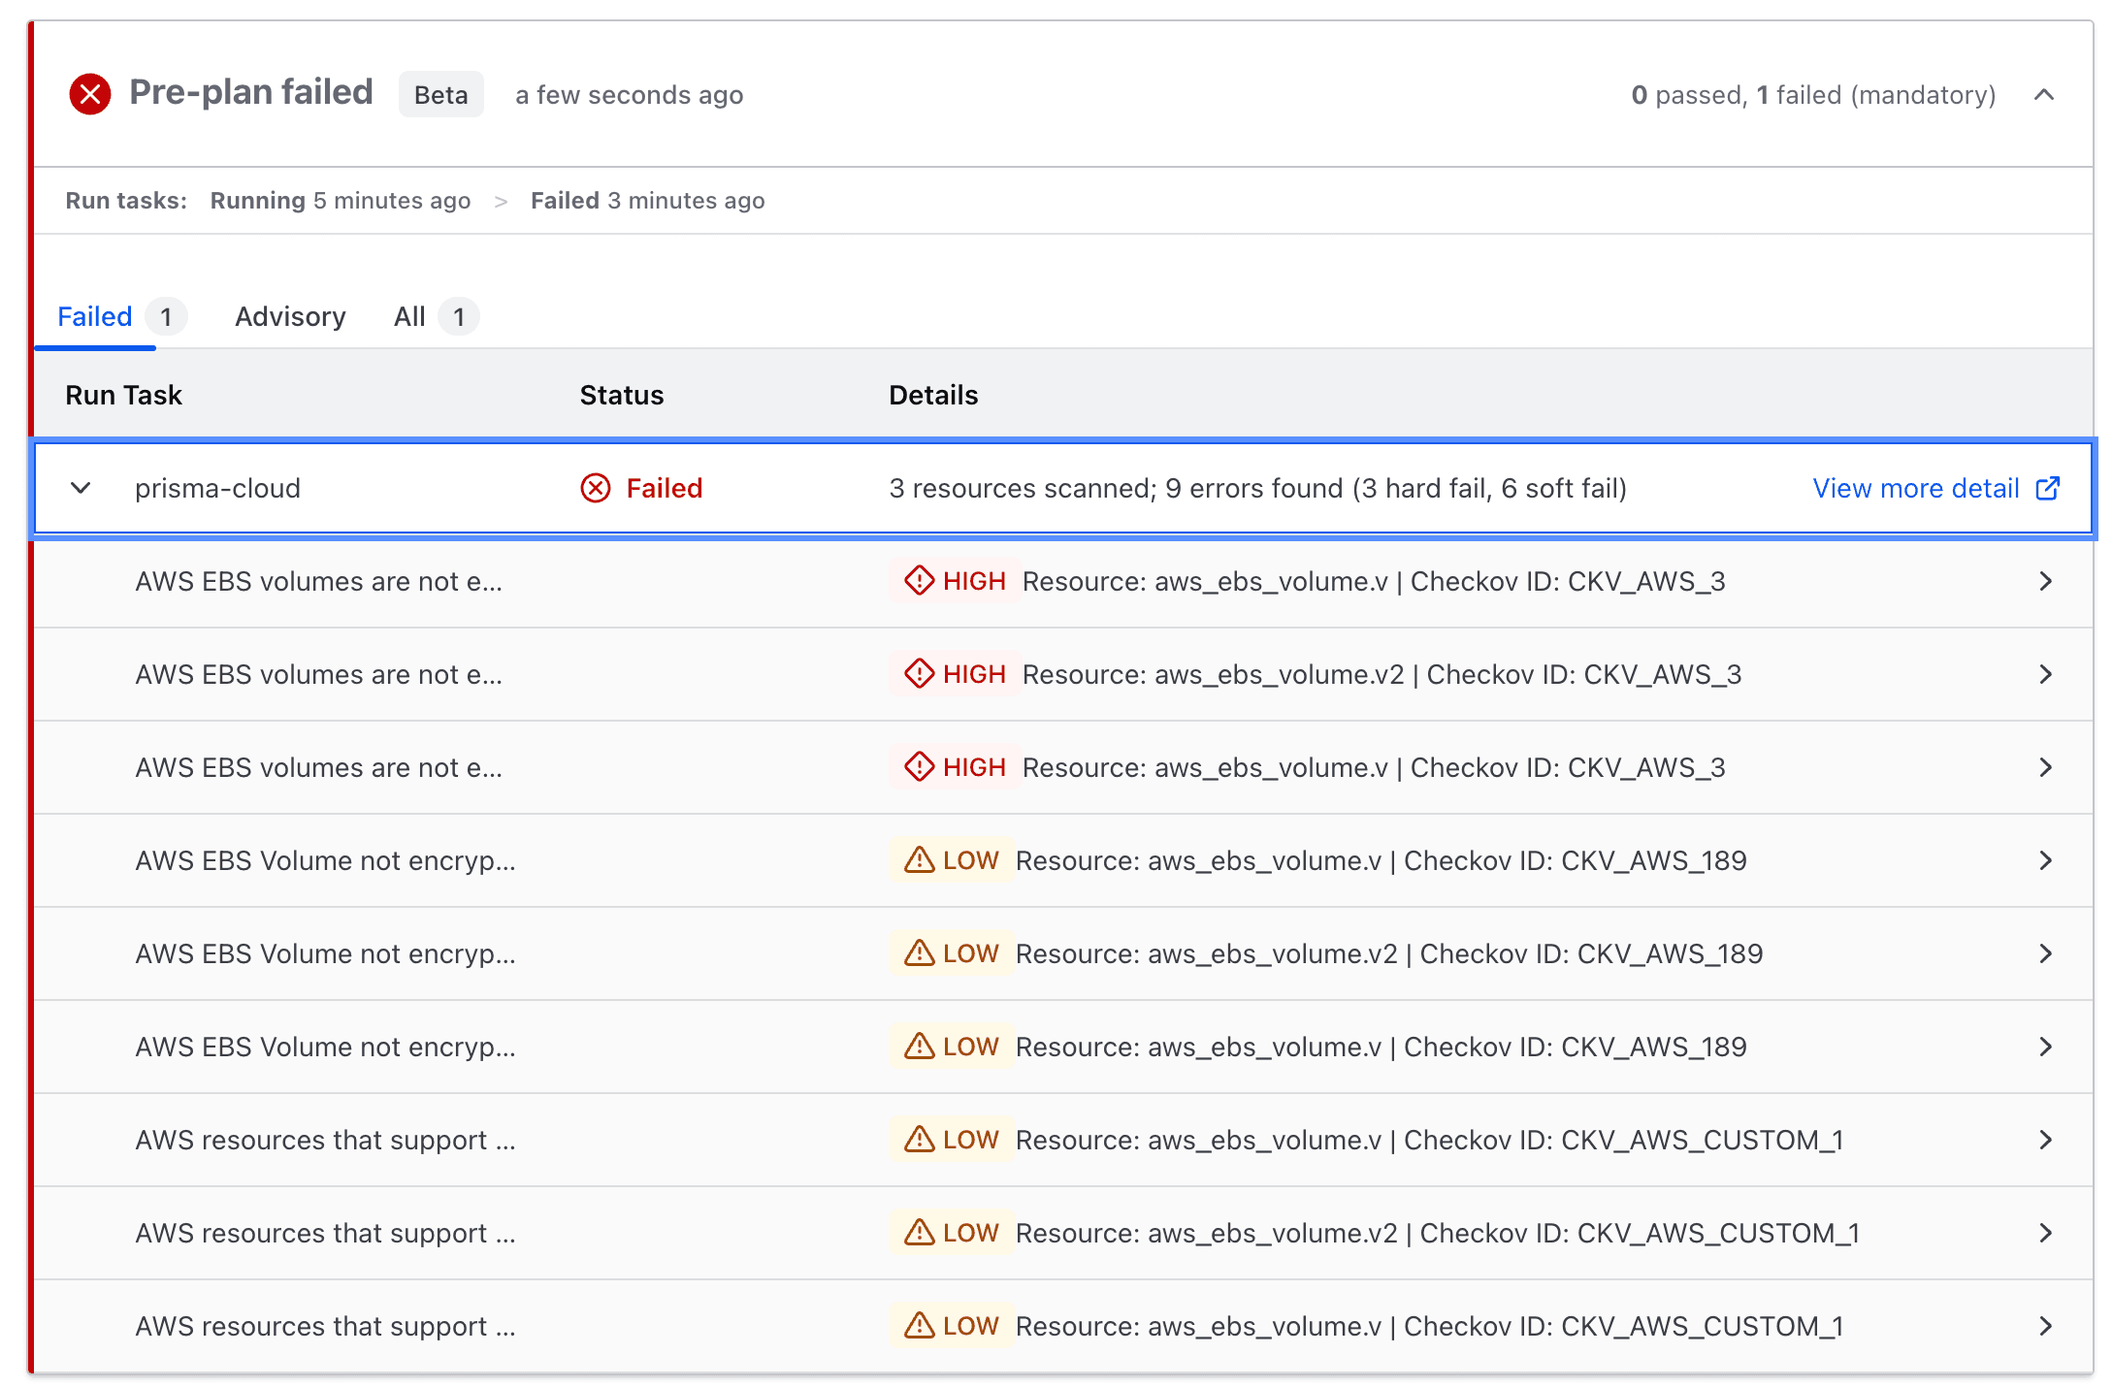2113x1387 pixels.
Task: Click the Failed status icon next to prisma-cloud
Action: click(596, 488)
